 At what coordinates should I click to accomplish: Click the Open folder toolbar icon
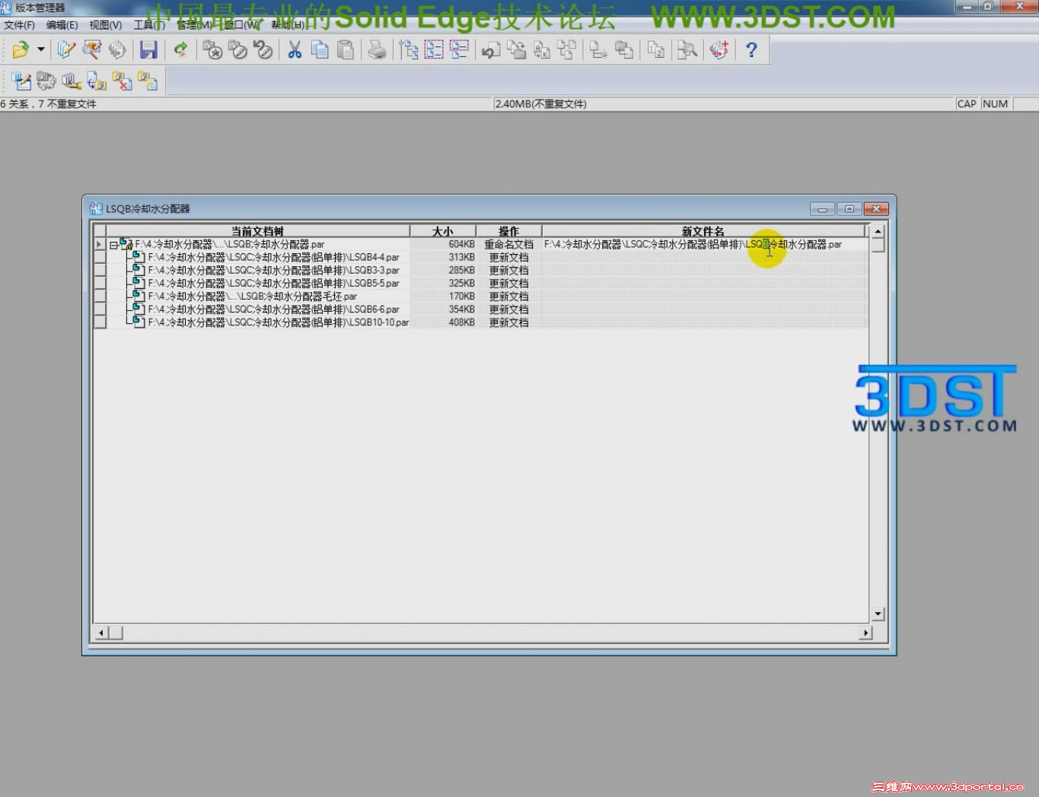pyautogui.click(x=21, y=50)
